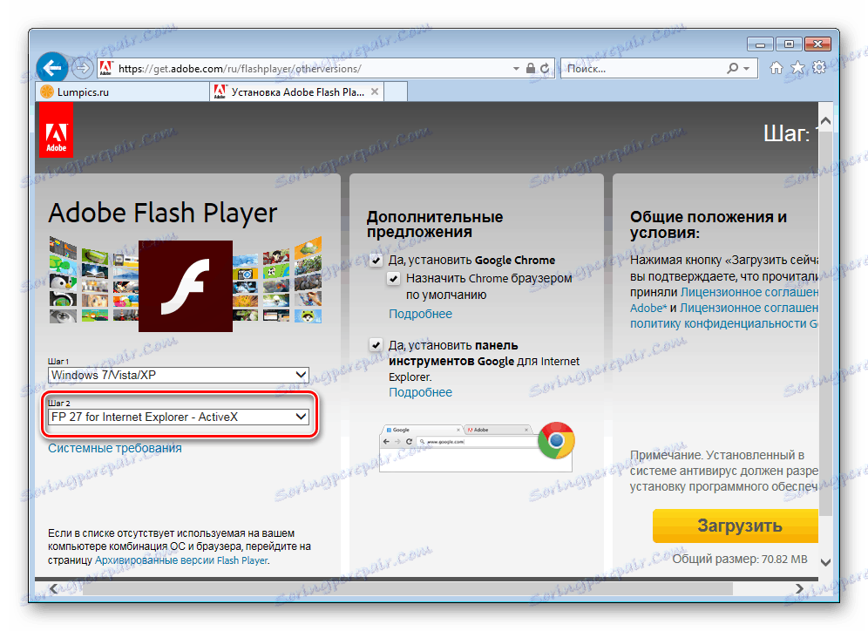Open the Tools gear icon

pyautogui.click(x=818, y=67)
